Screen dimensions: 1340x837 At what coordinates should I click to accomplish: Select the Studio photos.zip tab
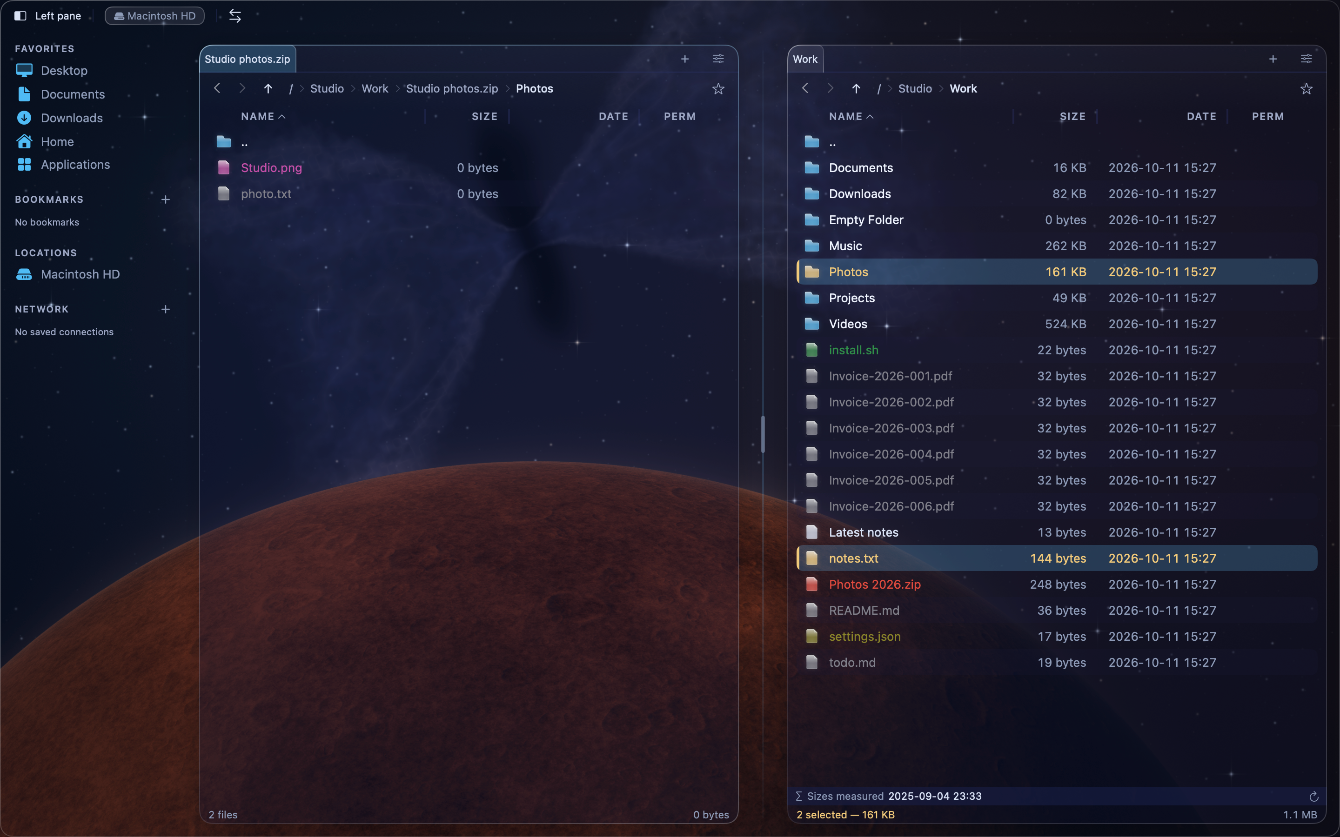(248, 59)
